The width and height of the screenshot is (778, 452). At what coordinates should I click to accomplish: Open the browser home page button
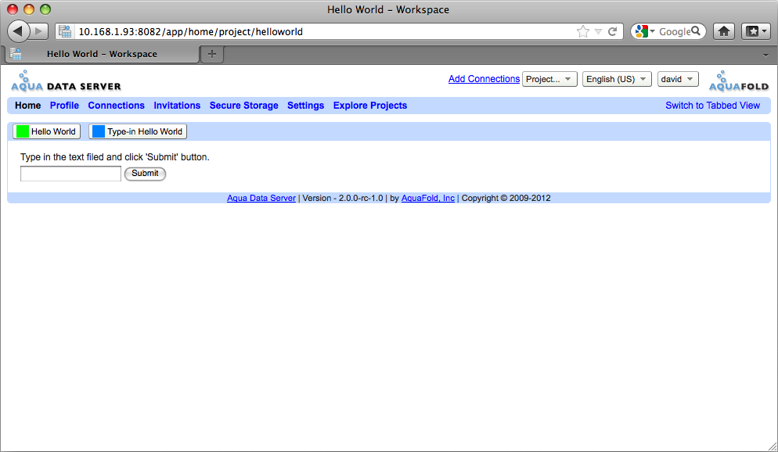(724, 32)
